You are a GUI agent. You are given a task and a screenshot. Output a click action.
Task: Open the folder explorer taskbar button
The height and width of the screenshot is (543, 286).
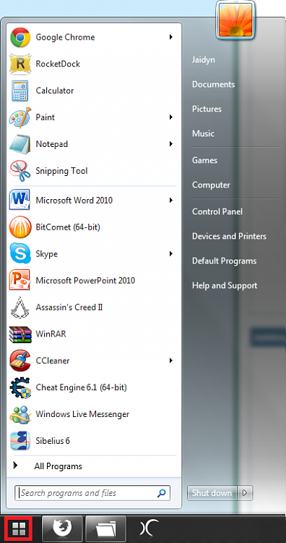click(106, 529)
